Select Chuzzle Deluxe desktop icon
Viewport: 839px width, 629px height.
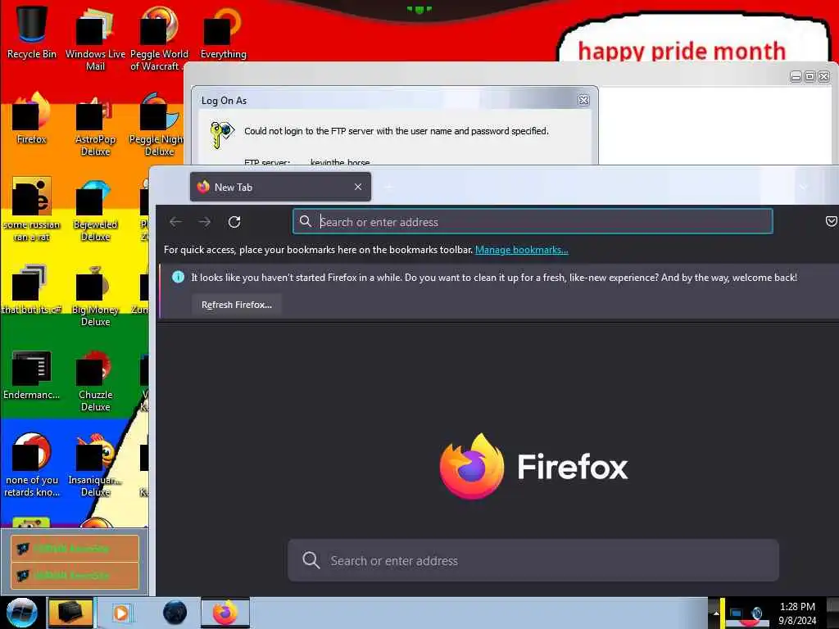pos(95,381)
